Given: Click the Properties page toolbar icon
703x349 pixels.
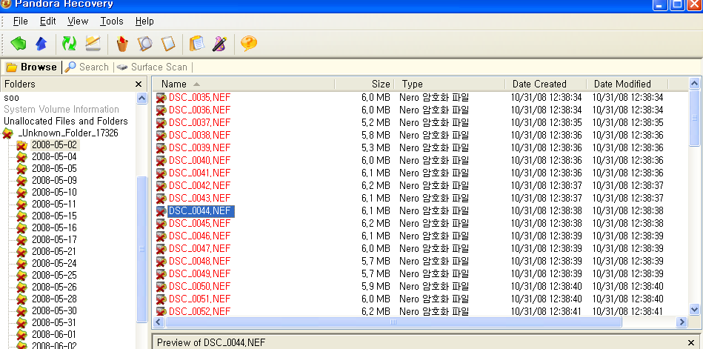Looking at the screenshot, I should click(x=168, y=44).
